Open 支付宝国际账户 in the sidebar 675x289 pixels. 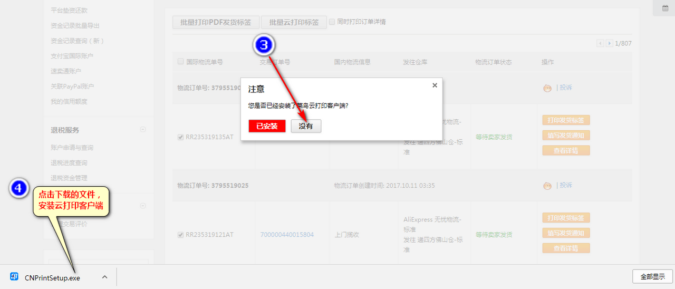coord(72,56)
